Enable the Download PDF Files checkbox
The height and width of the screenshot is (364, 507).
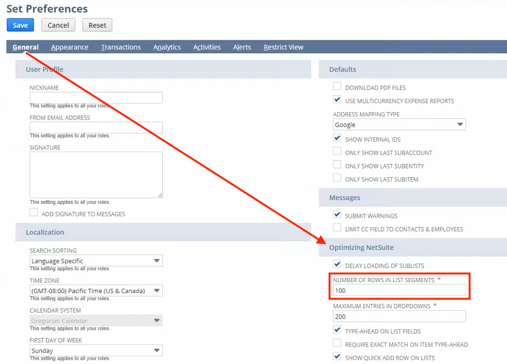click(x=337, y=87)
